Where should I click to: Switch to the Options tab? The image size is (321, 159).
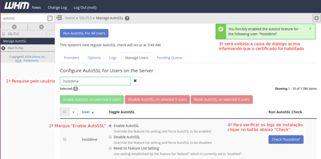click(x=94, y=58)
